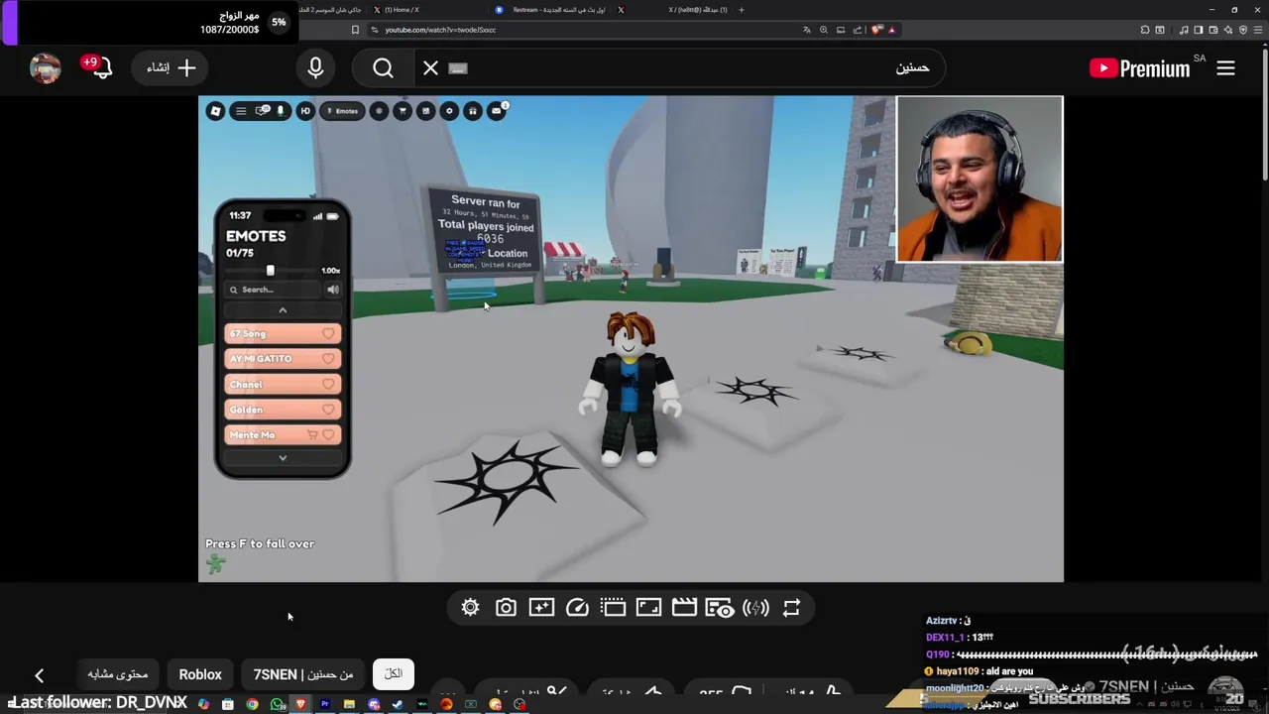Toggle the in-game voice microphone
Image resolution: width=1269 pixels, height=714 pixels.
[281, 111]
